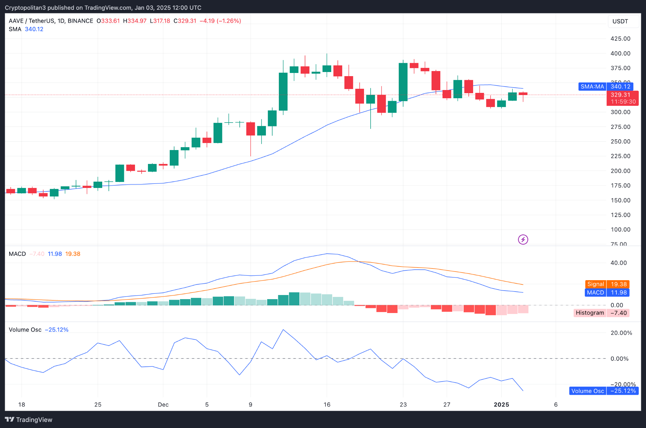Image resolution: width=646 pixels, height=428 pixels.
Task: Open the USDT currency selector
Action: click(623, 21)
